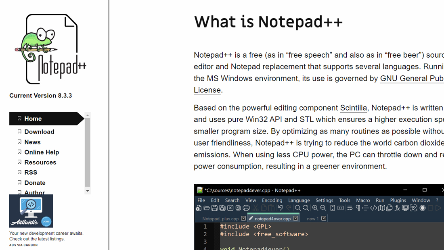Click the Stop Recording square icon

[x=430, y=208]
